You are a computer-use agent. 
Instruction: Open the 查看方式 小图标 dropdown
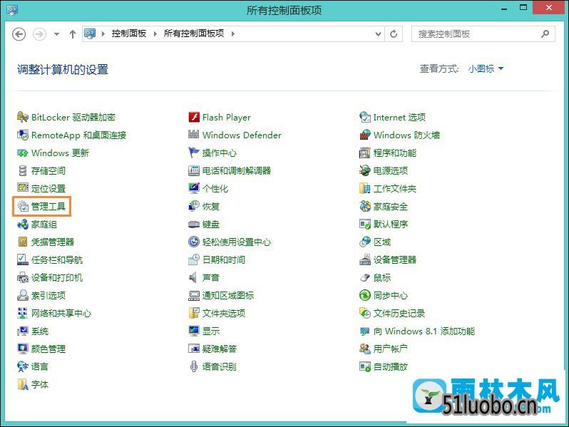tap(486, 68)
